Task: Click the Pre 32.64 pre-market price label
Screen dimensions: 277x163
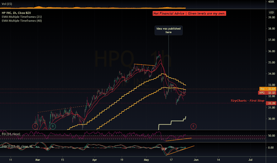Action: [x=267, y=89]
